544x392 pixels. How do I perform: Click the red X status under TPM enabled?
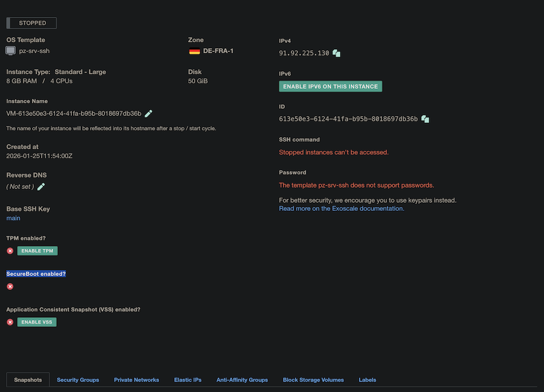click(x=10, y=251)
